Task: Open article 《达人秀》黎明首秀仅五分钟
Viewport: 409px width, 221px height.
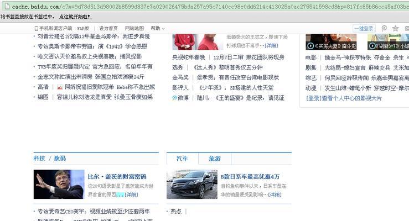Action: coord(227,67)
